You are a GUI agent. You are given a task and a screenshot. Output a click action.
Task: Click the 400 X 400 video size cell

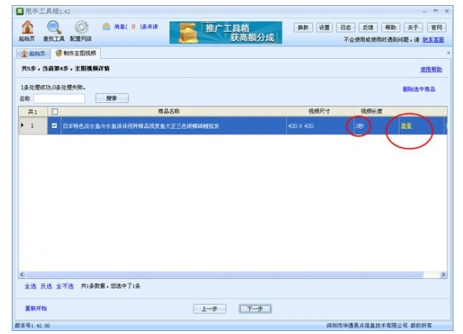[x=319, y=126]
